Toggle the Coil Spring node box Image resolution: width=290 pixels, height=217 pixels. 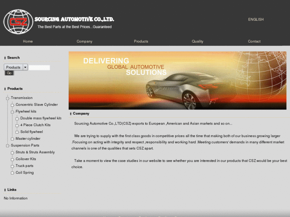(12, 173)
